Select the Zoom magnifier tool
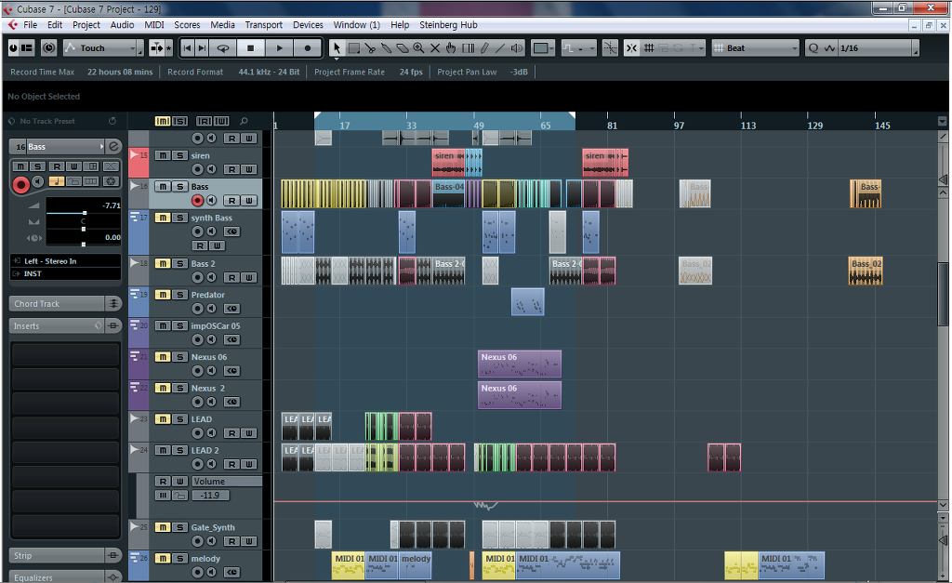952x583 pixels. (419, 48)
